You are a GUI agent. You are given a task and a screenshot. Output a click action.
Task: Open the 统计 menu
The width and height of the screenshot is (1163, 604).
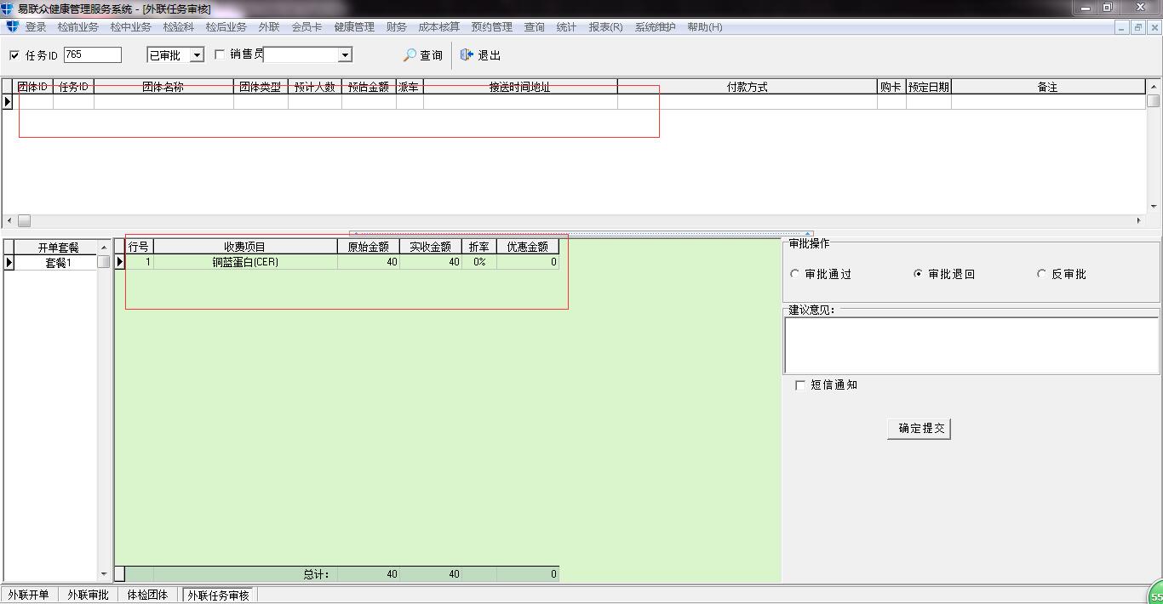(x=567, y=27)
